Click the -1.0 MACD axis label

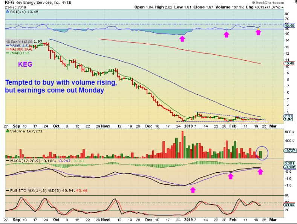coord(288,178)
